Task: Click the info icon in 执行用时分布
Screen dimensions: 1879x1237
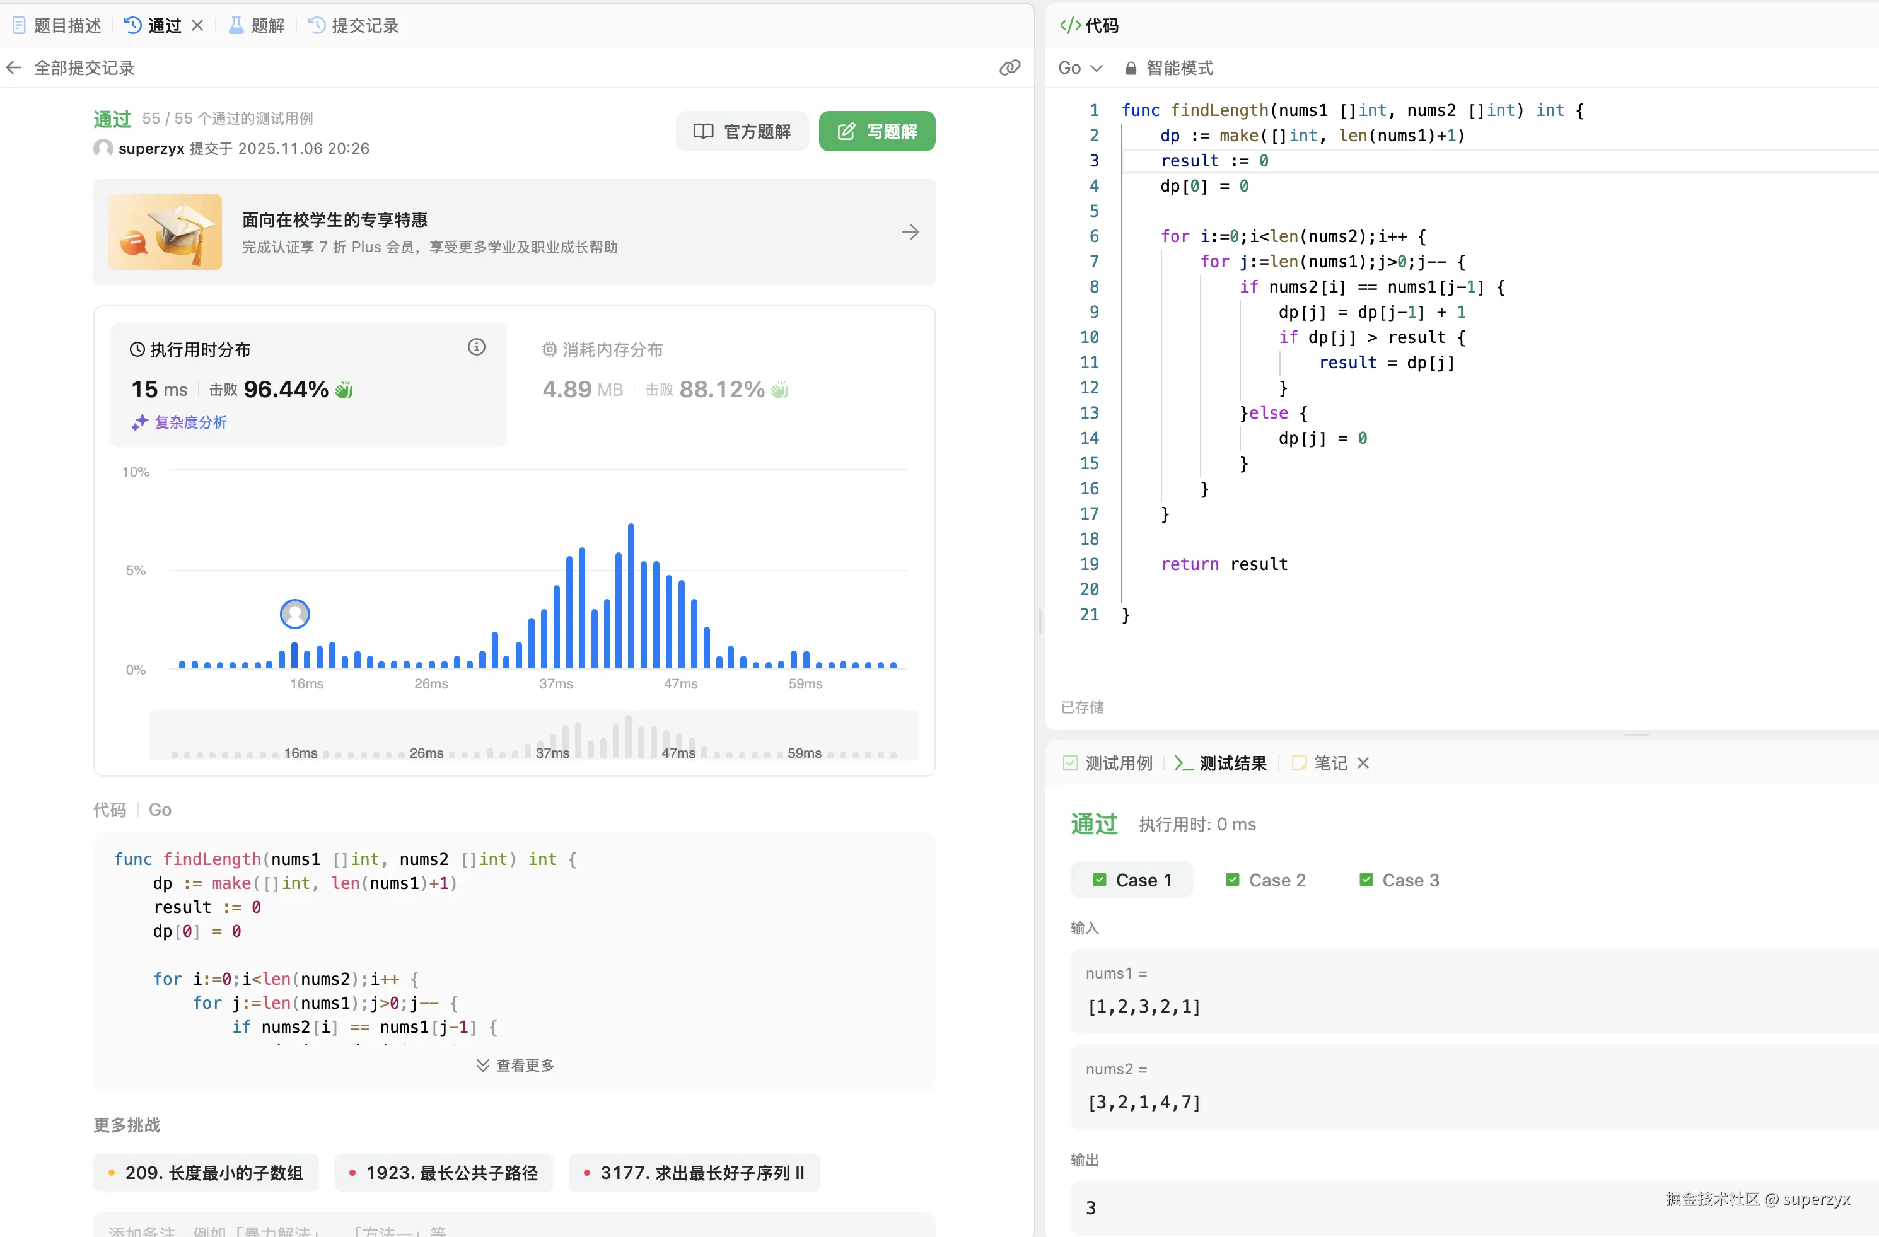Action: 476,347
